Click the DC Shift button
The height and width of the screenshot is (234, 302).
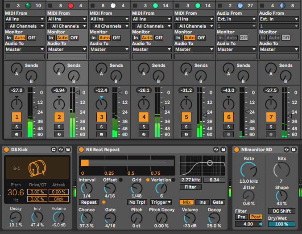[x=281, y=211]
